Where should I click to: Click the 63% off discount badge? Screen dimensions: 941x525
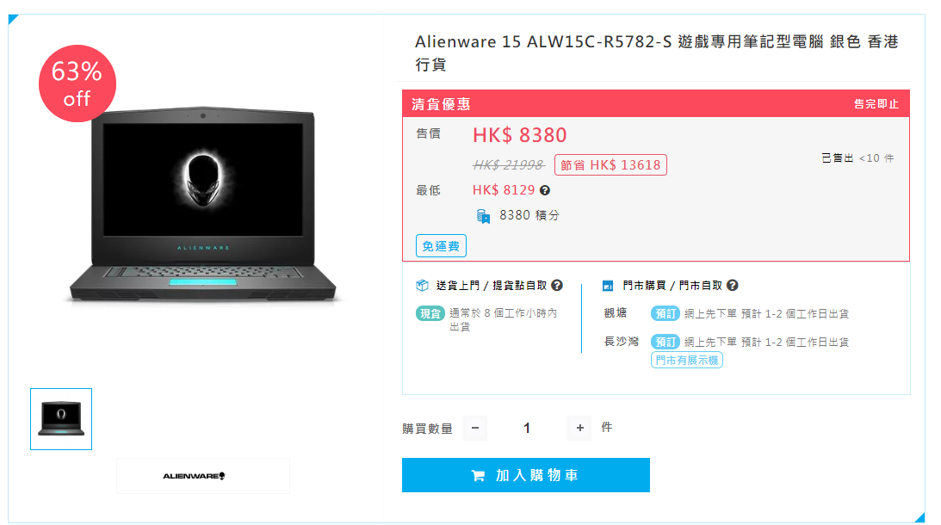point(77,83)
